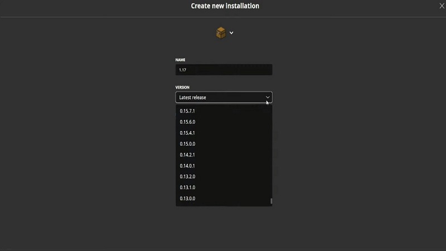Select version 0.15.6.0
This screenshot has height=251, width=446.
(224, 122)
